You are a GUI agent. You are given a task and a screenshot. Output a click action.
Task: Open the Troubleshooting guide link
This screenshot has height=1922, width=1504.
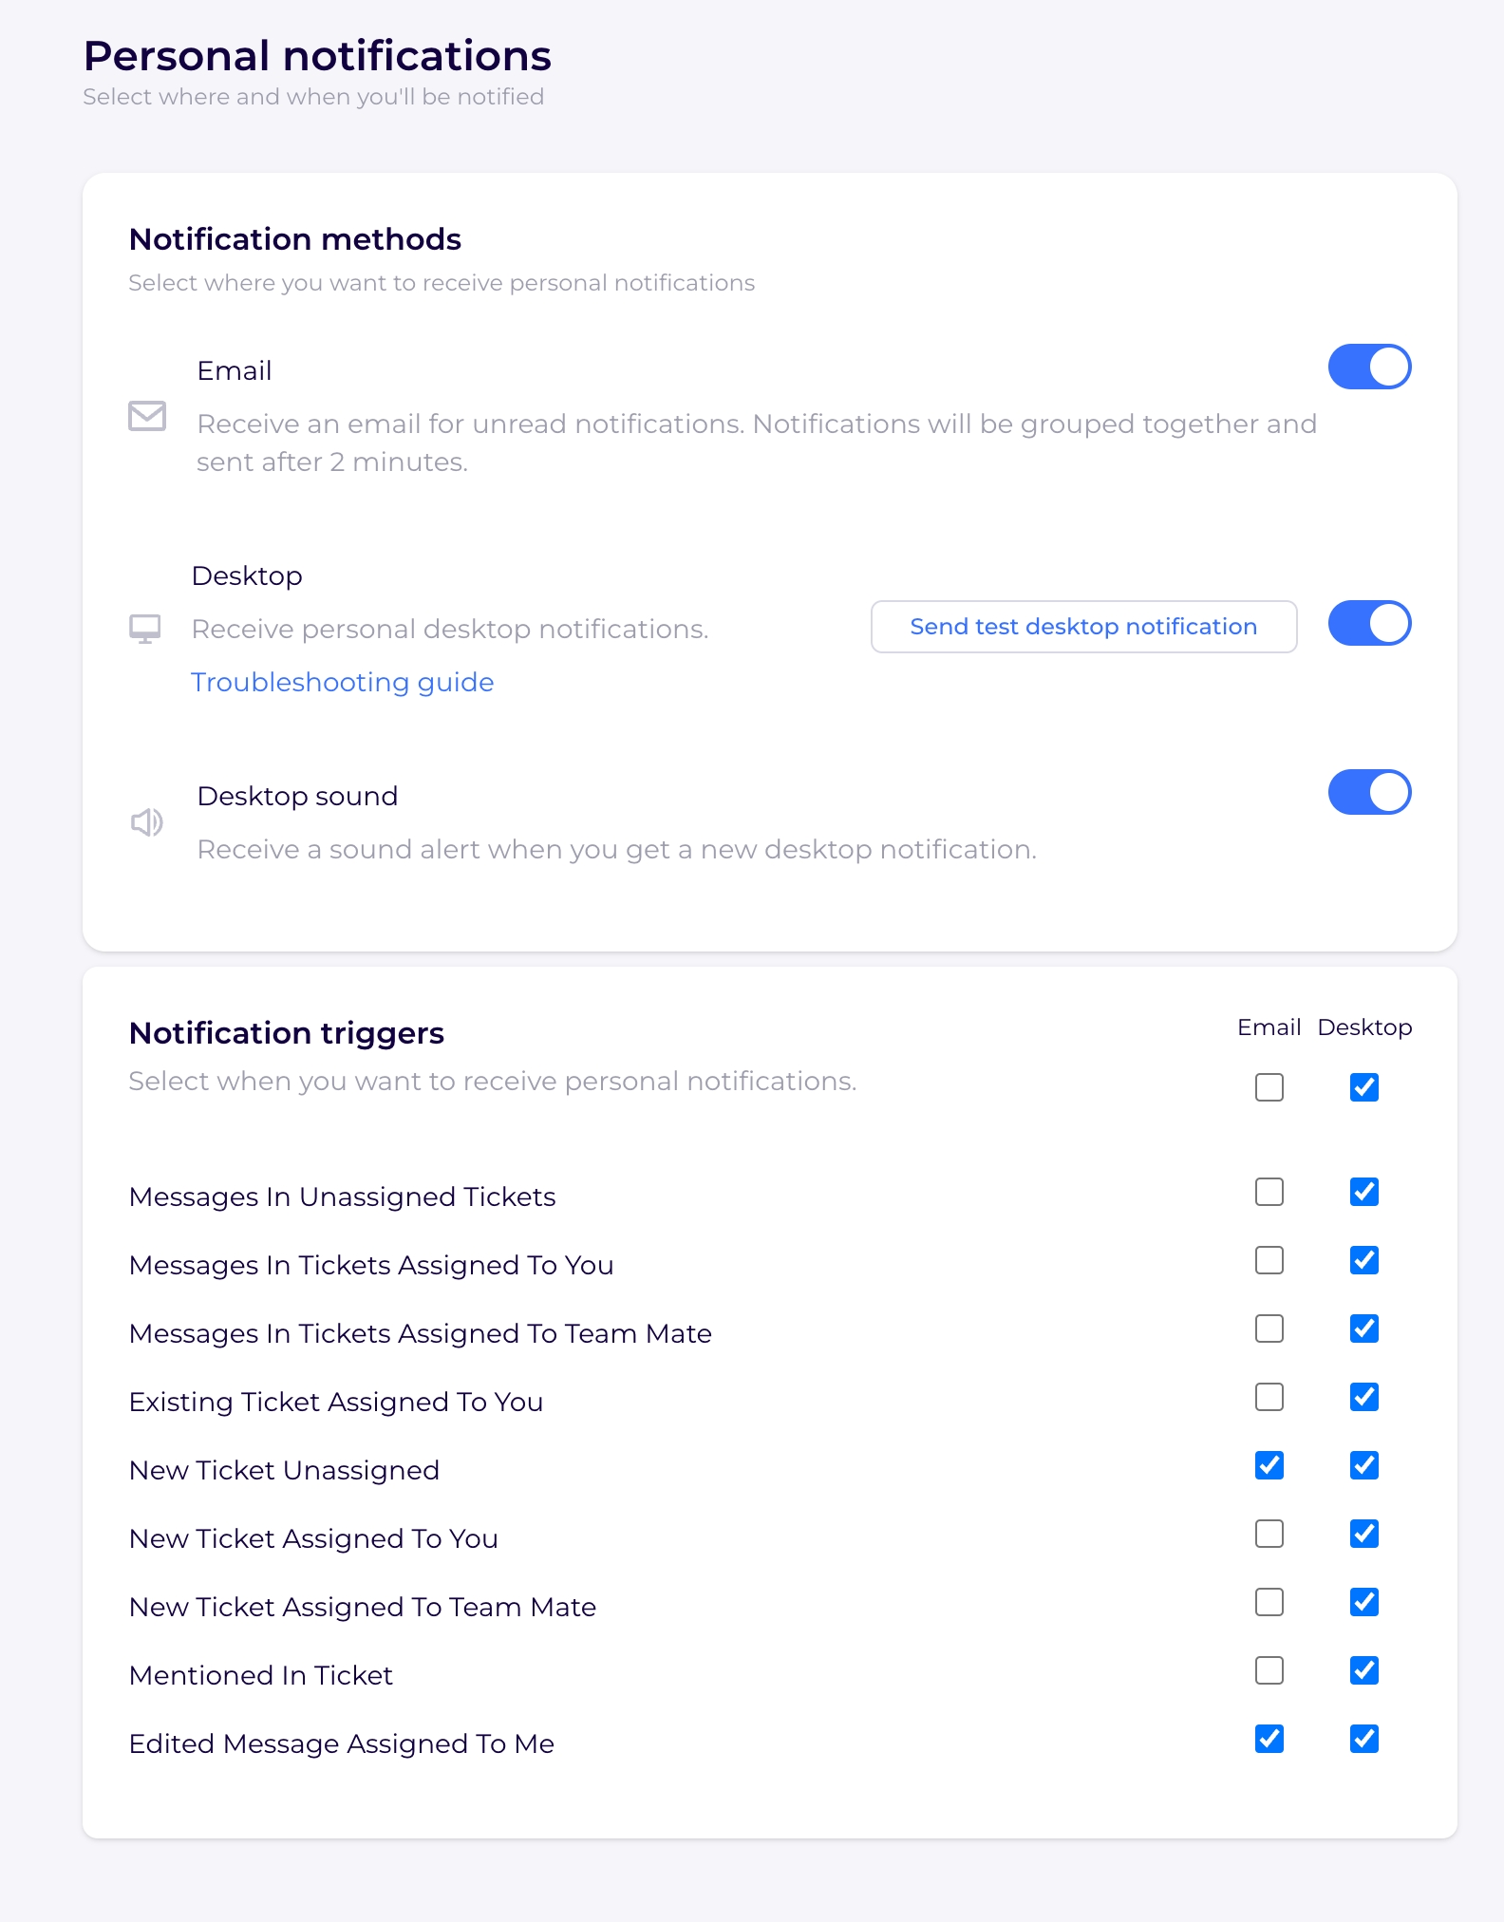[x=342, y=683]
